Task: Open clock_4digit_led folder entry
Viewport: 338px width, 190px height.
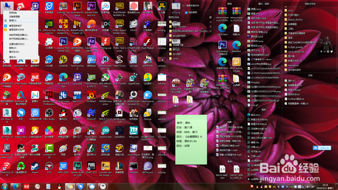Action: (294, 52)
